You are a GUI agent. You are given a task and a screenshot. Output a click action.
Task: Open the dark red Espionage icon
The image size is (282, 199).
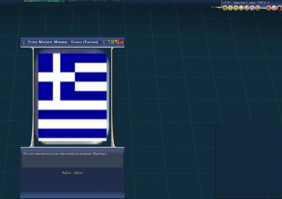point(280,8)
